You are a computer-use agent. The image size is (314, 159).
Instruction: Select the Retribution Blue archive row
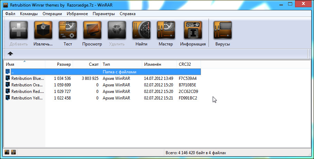coord(102,78)
